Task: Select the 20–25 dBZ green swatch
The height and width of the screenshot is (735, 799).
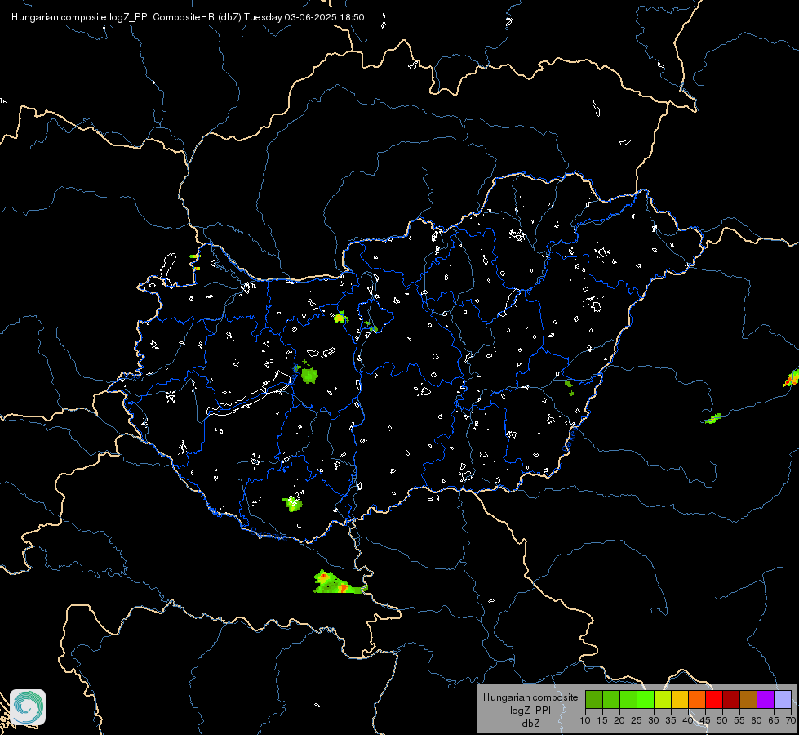Action: [x=628, y=700]
